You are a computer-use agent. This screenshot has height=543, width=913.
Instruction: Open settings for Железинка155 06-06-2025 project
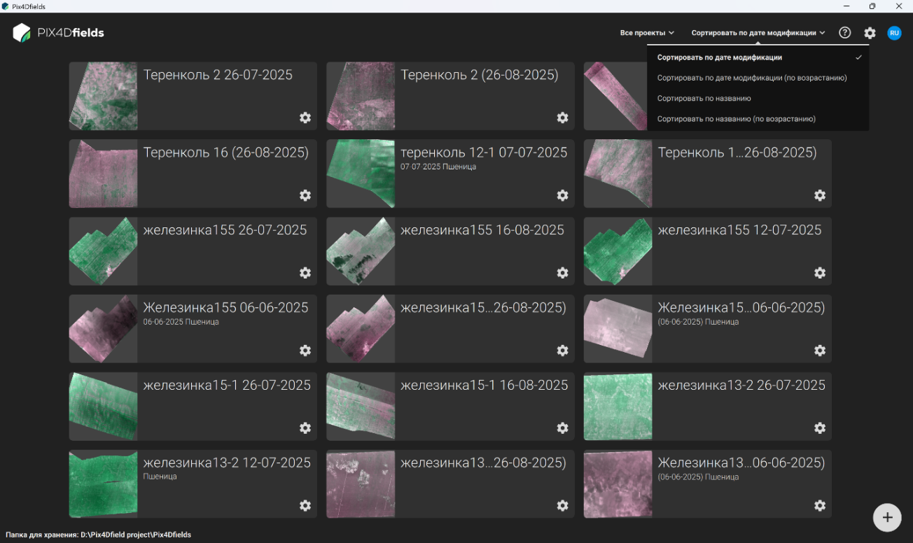pyautogui.click(x=305, y=351)
